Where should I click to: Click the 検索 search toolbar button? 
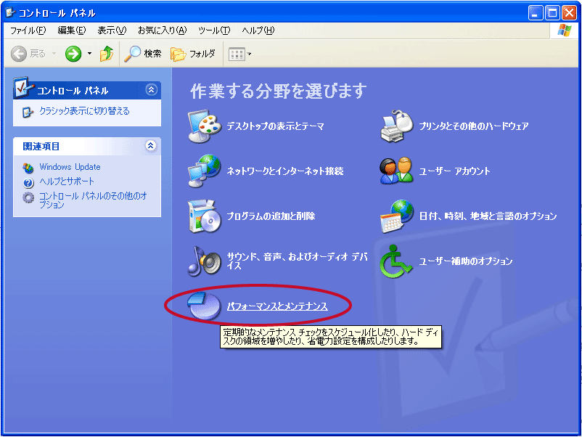143,54
